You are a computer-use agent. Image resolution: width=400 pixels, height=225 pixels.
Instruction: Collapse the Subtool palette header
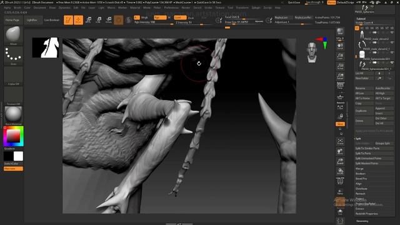361,19
